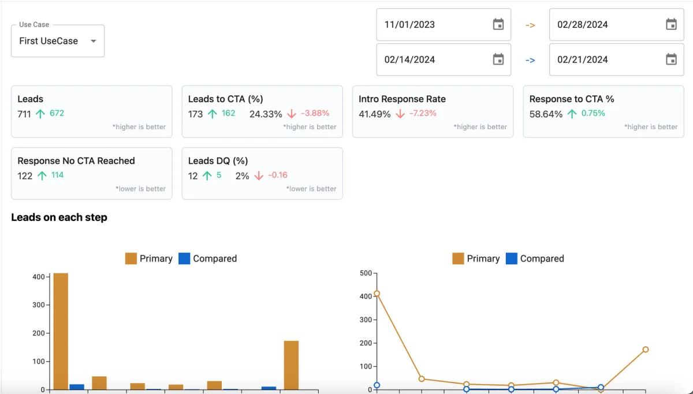Open the Leads to CTA (%) card
Screen dimensions: 693x394
[x=262, y=111]
